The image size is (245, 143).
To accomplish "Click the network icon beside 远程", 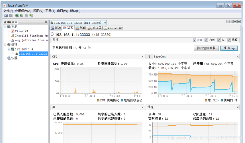I will tap(9, 45).
